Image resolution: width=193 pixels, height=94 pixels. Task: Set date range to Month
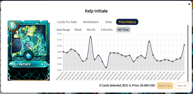point(91,29)
